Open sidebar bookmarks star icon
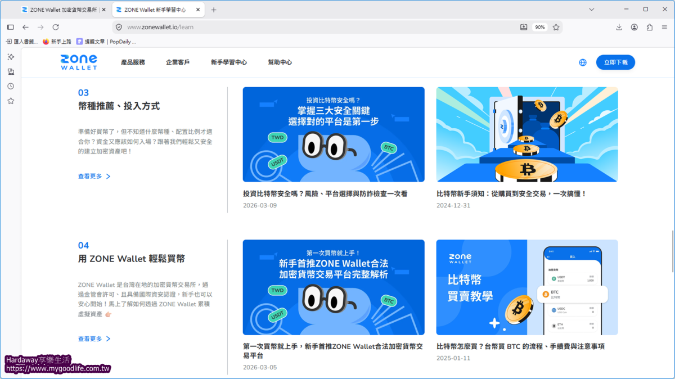The height and width of the screenshot is (379, 675). click(x=11, y=101)
